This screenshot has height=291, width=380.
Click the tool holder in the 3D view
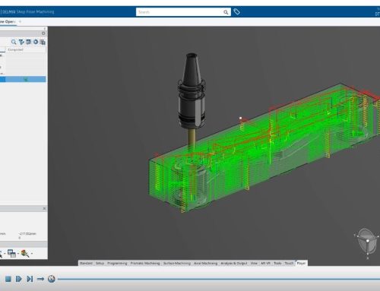[192, 90]
